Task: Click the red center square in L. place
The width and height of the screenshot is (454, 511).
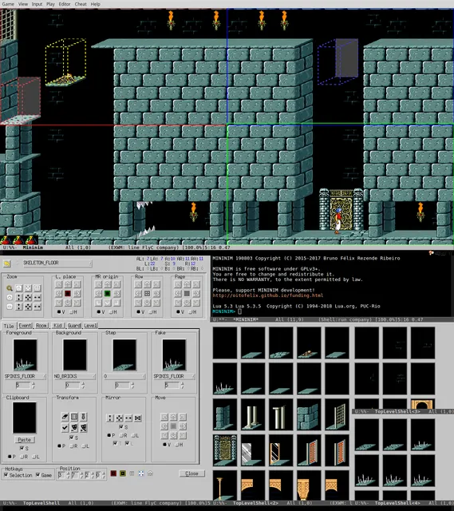Action: coord(68,294)
